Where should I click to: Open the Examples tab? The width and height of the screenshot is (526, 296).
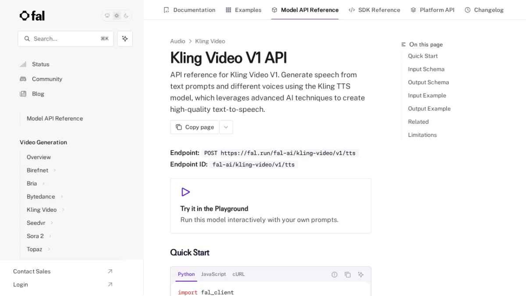(x=243, y=10)
